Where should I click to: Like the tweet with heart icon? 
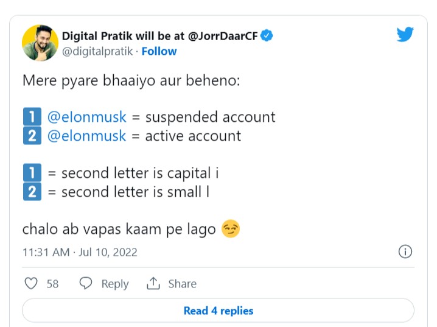[31, 284]
